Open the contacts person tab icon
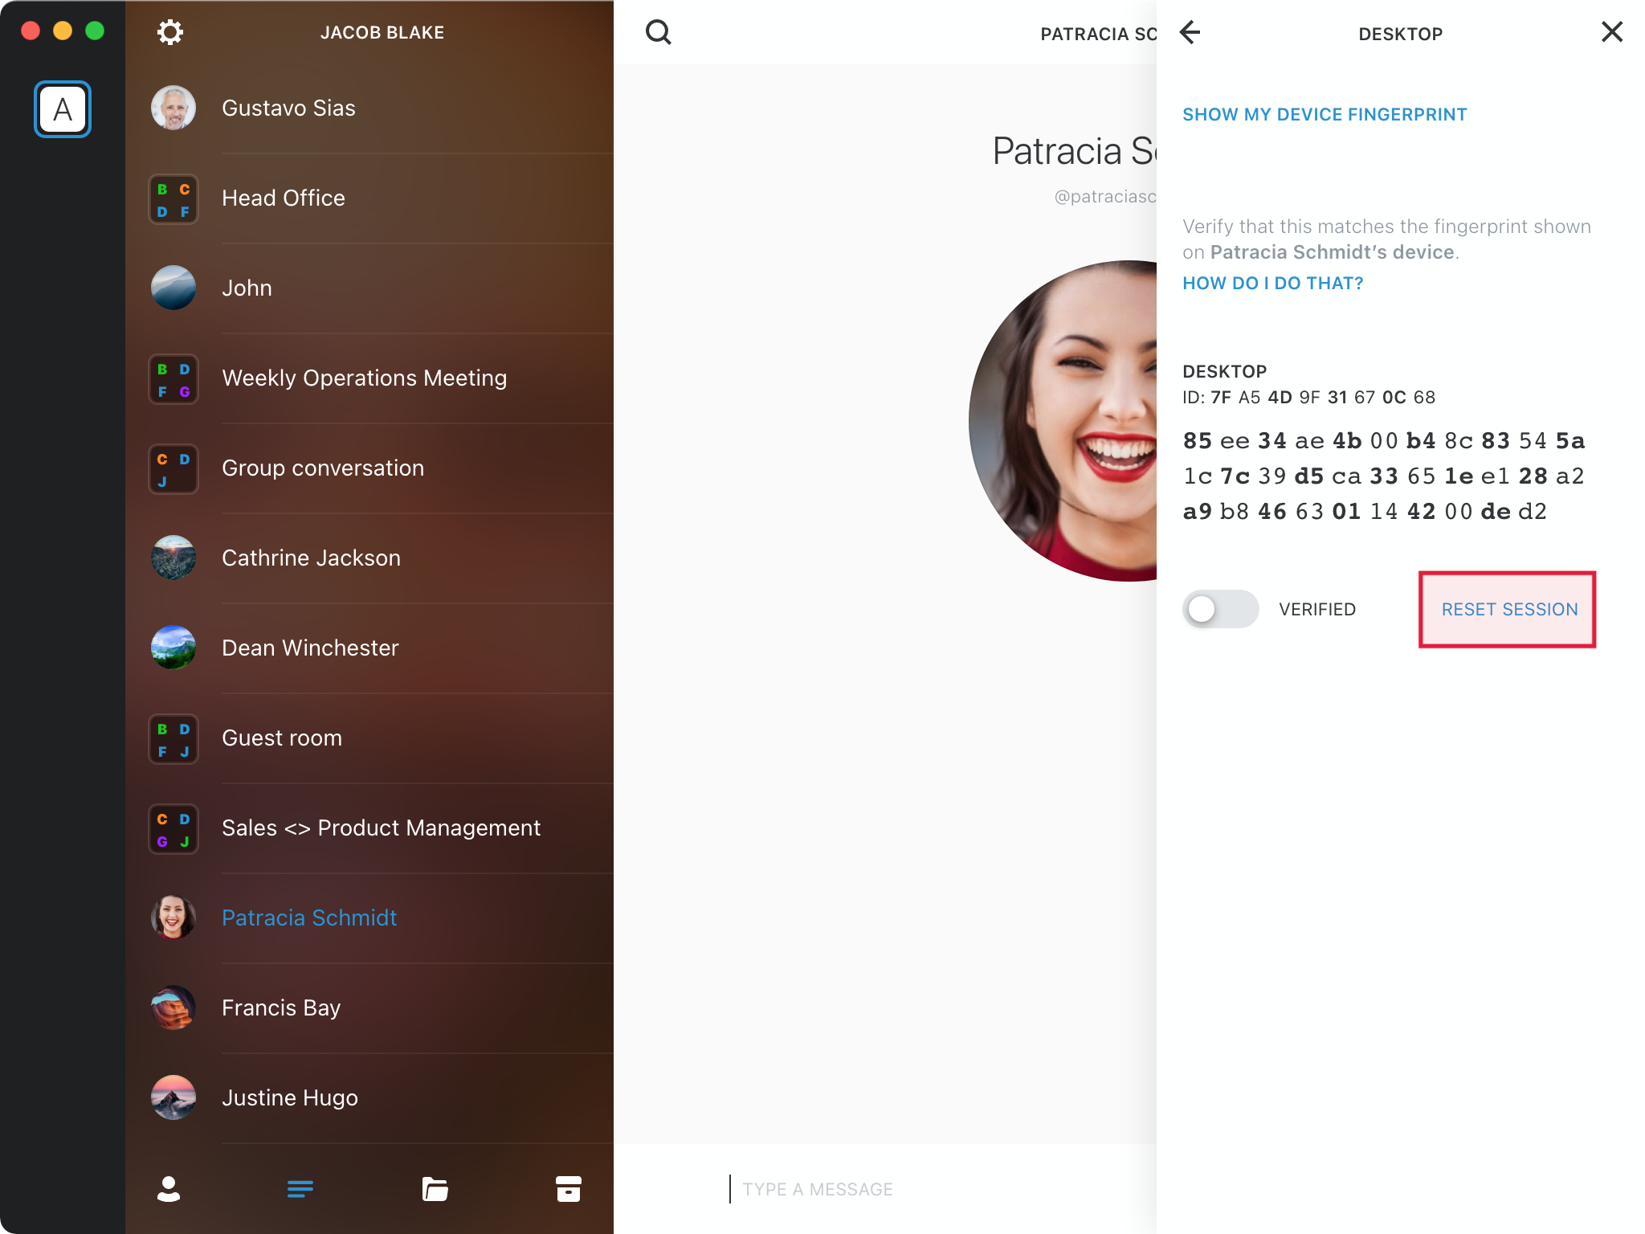1645x1234 pixels. pyautogui.click(x=169, y=1189)
